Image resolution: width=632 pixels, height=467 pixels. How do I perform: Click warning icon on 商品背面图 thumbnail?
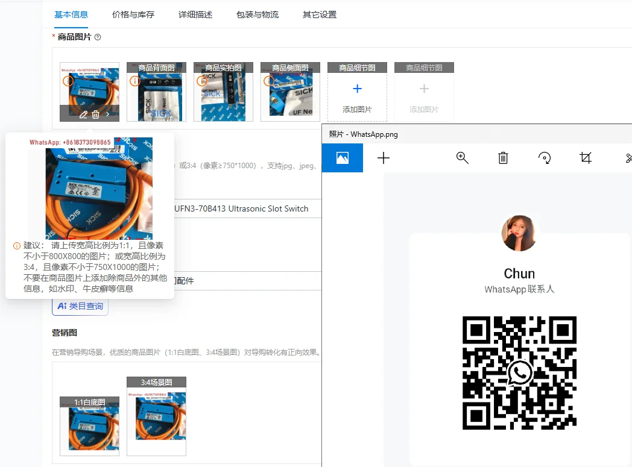(134, 81)
